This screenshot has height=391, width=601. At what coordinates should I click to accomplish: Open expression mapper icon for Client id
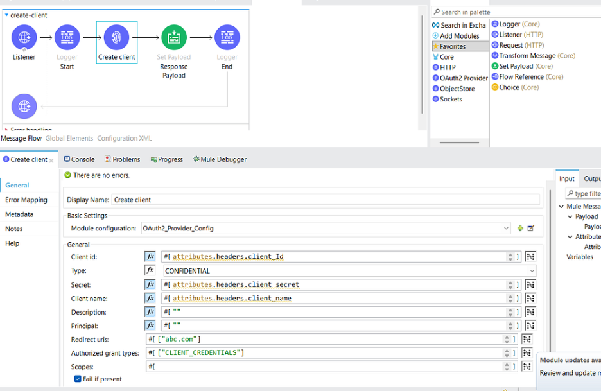pyautogui.click(x=530, y=257)
